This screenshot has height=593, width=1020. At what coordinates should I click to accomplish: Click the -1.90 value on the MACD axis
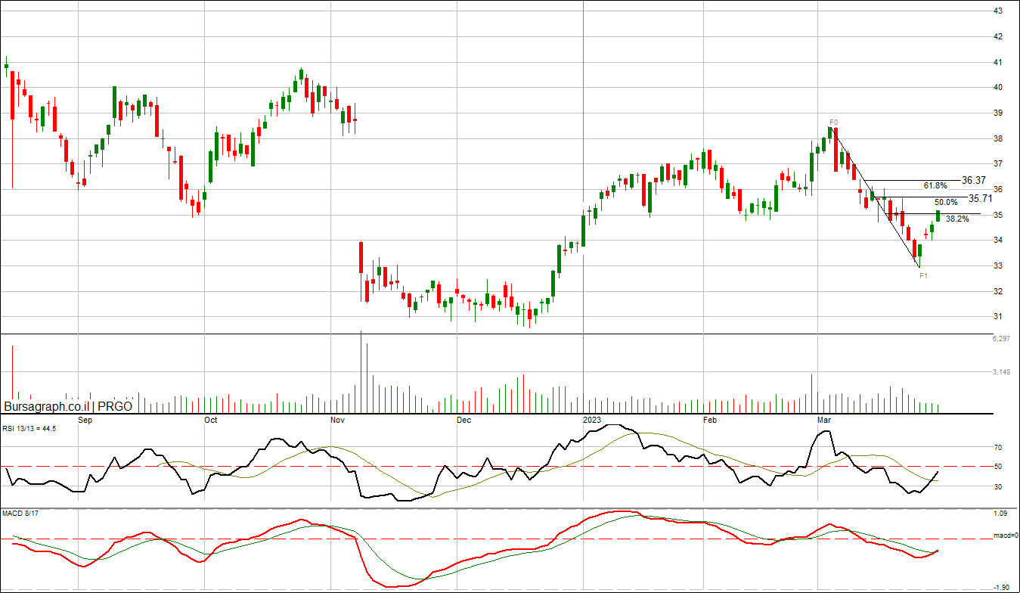[1000, 587]
